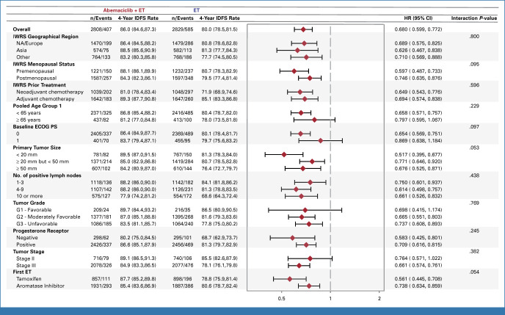Select the '< 65 years' row label

tap(29, 113)
